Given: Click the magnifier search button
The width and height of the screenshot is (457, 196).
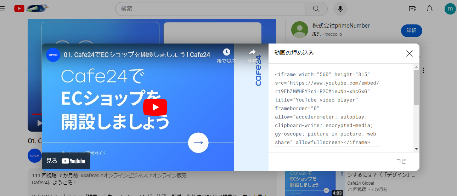Looking at the screenshot, I should click(x=316, y=9).
